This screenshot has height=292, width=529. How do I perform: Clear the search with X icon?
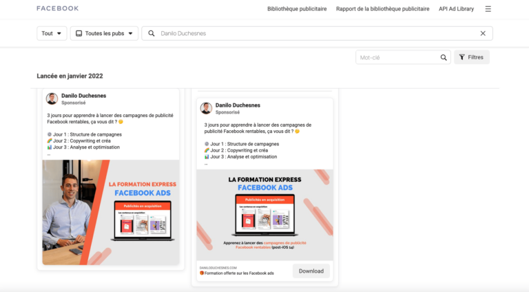[483, 33]
